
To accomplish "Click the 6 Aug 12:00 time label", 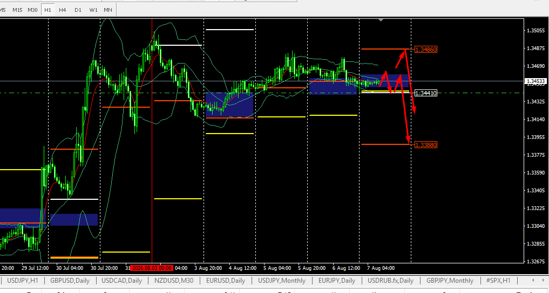I will coord(346,268).
